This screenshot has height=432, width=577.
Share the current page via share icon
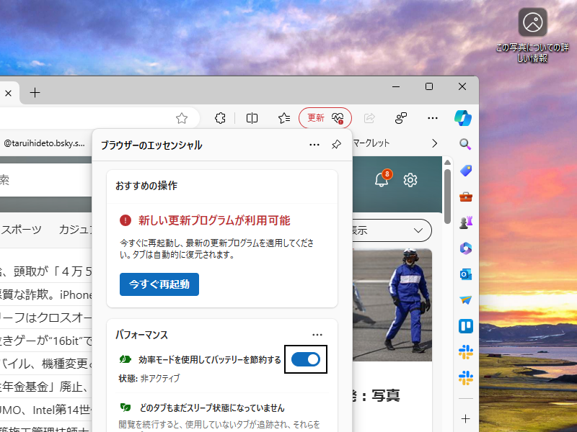[x=369, y=117]
